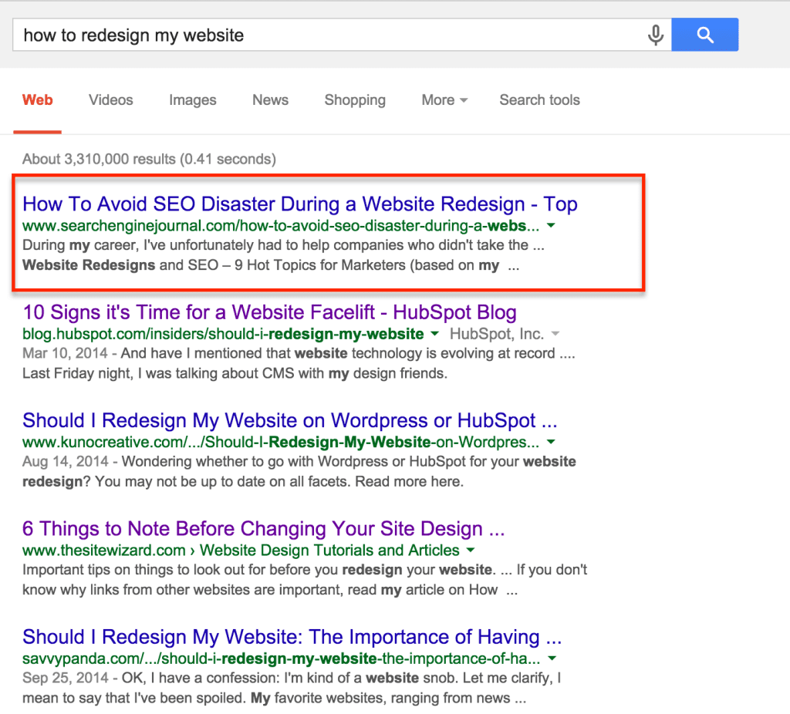Expand arrow beside HubSpot, Inc. label
The image size is (790, 714).
click(x=555, y=334)
